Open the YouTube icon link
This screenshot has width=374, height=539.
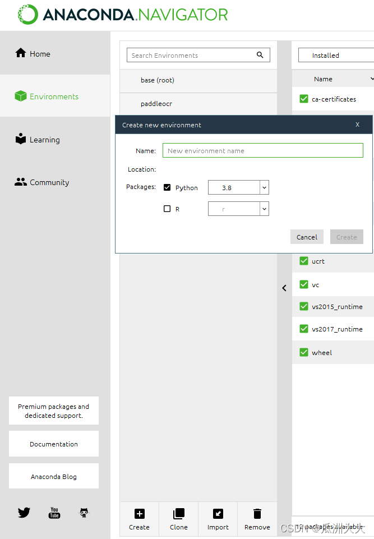tap(54, 513)
